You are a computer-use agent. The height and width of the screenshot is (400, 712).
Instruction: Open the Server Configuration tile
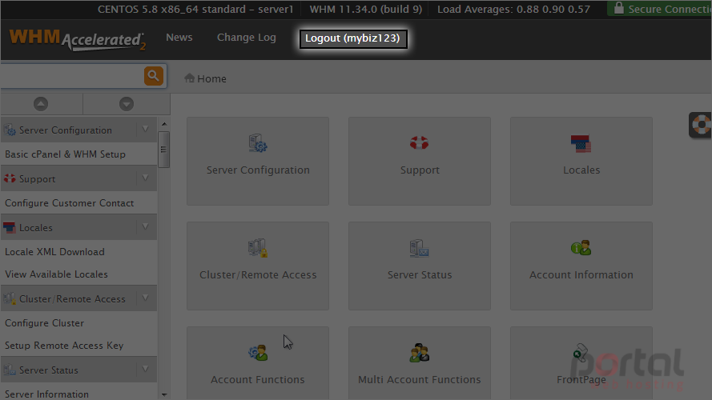click(258, 161)
